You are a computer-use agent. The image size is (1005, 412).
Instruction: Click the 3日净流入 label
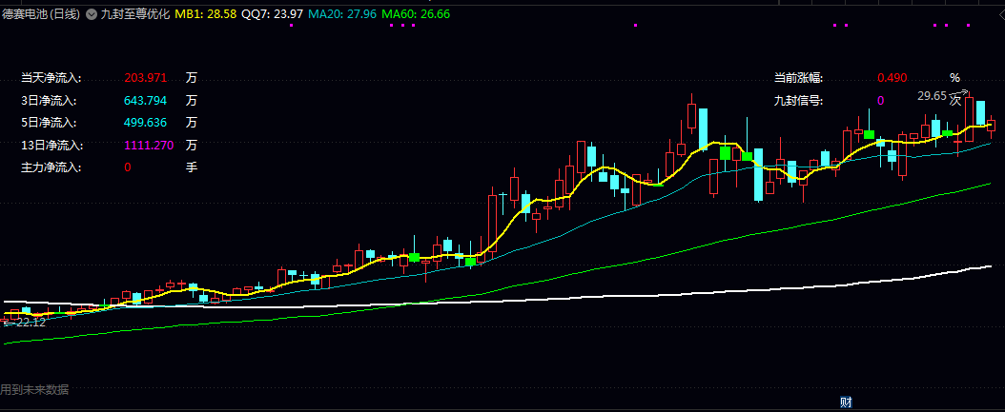click(x=48, y=101)
